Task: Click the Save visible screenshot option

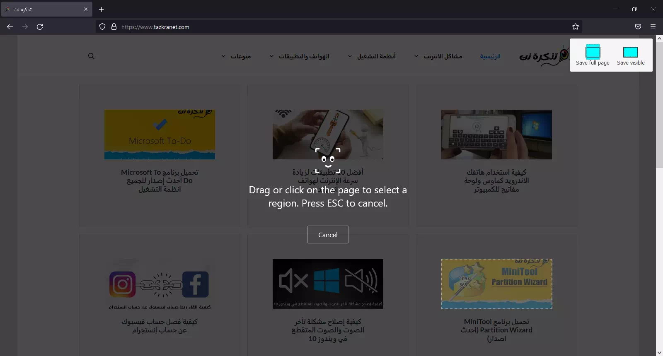Action: point(631,55)
